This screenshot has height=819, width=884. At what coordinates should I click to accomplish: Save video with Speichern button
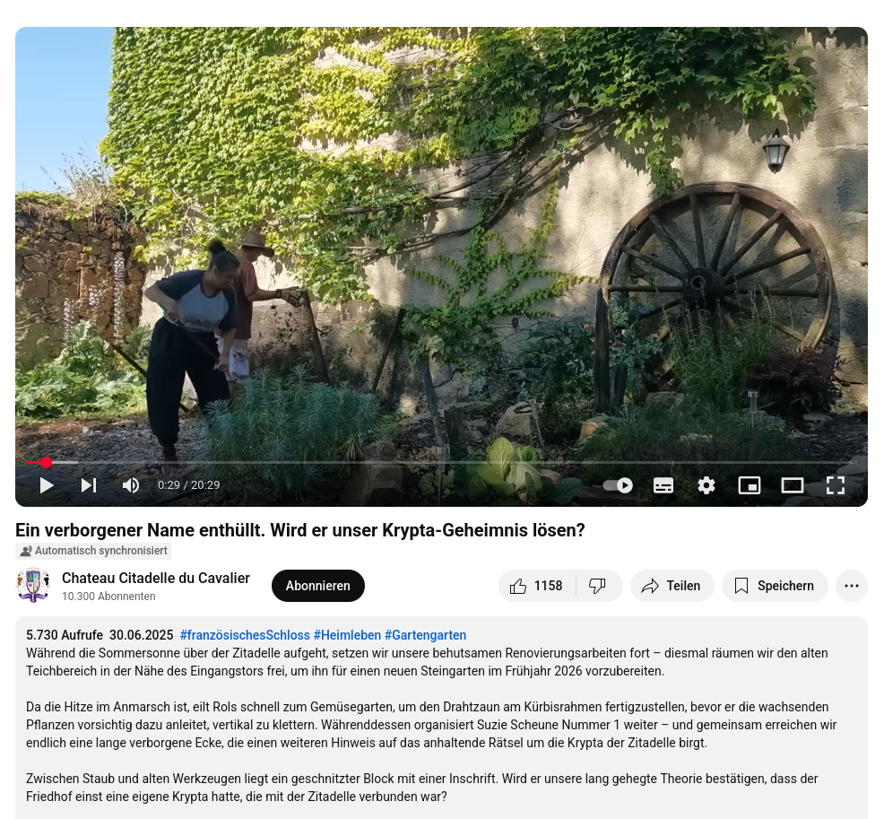775,586
